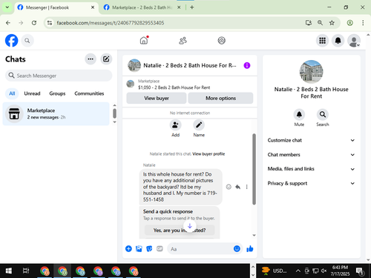Open the notifications bell in header
The height and width of the screenshot is (278, 371).
[x=338, y=41]
